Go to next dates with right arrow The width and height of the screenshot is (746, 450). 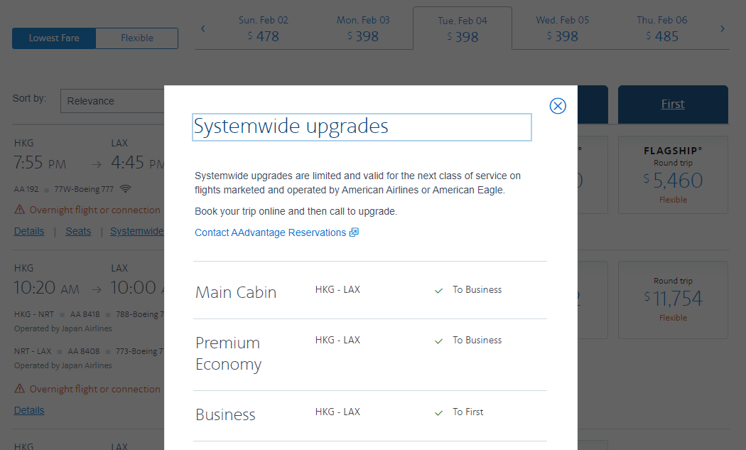[723, 29]
